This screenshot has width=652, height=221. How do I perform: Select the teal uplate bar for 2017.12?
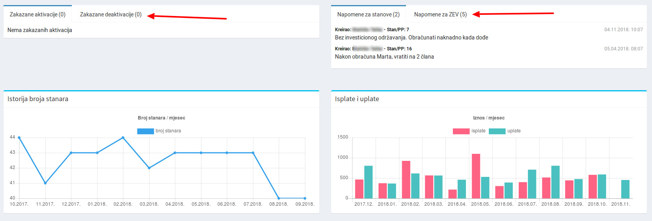(x=368, y=182)
